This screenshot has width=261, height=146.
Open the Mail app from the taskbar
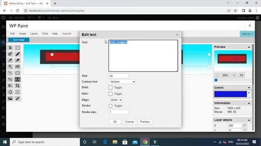[135, 142]
